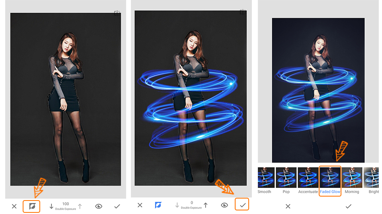The width and height of the screenshot is (382, 214).
Task: Tap the down arrow in middle screen toolbar
Action: tap(177, 205)
